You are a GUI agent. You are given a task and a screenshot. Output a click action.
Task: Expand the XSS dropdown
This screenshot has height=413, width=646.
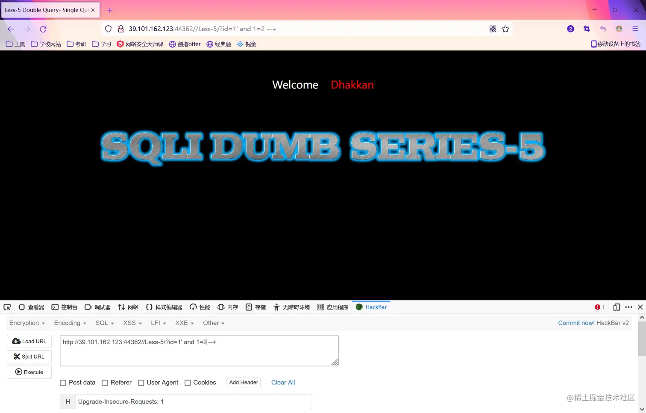tap(132, 323)
